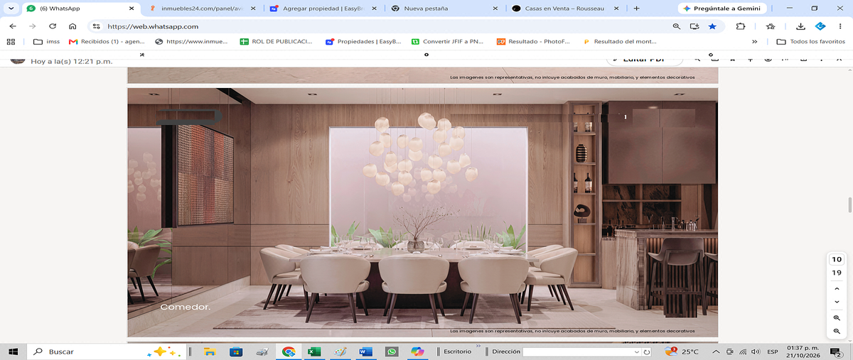Open the Todos los favoritos folder
This screenshot has width=853, height=360.
(811, 41)
